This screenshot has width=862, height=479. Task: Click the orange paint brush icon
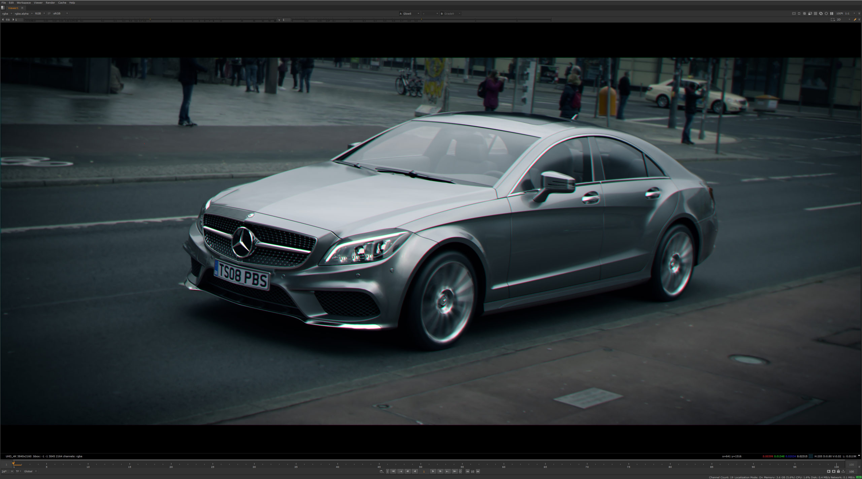point(855,20)
